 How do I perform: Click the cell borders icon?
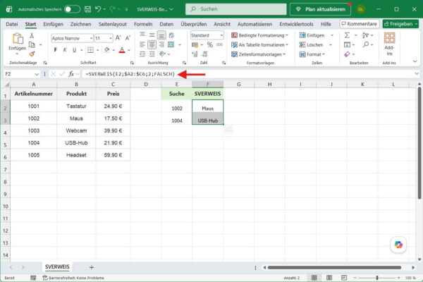91,50
